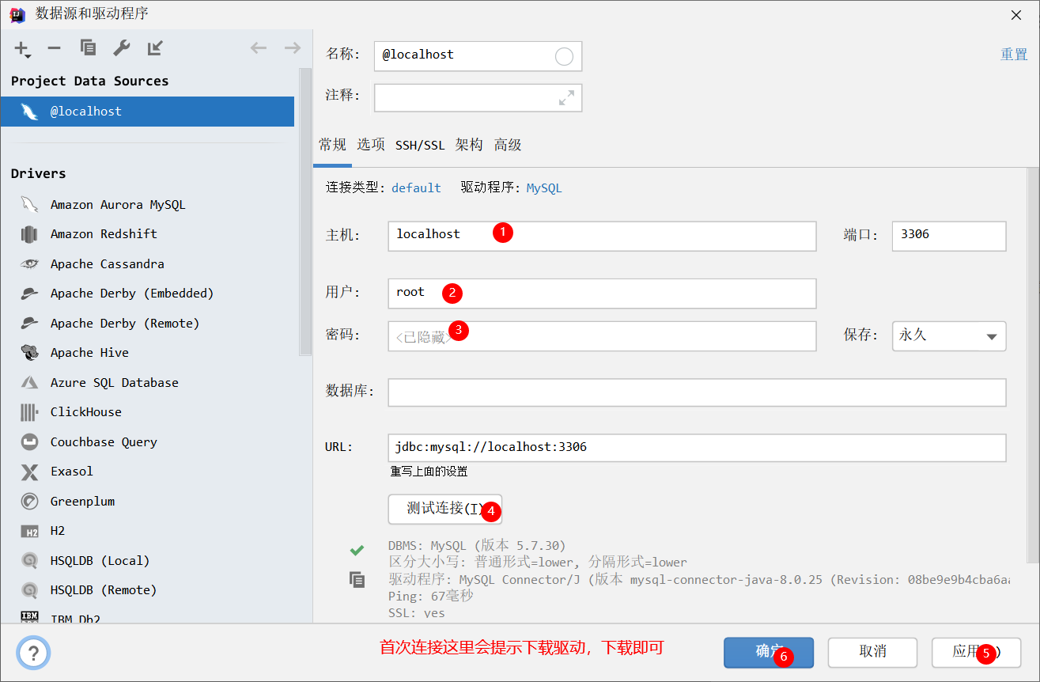This screenshot has height=682, width=1040.
Task: Click the copy test result icon
Action: [x=357, y=580]
